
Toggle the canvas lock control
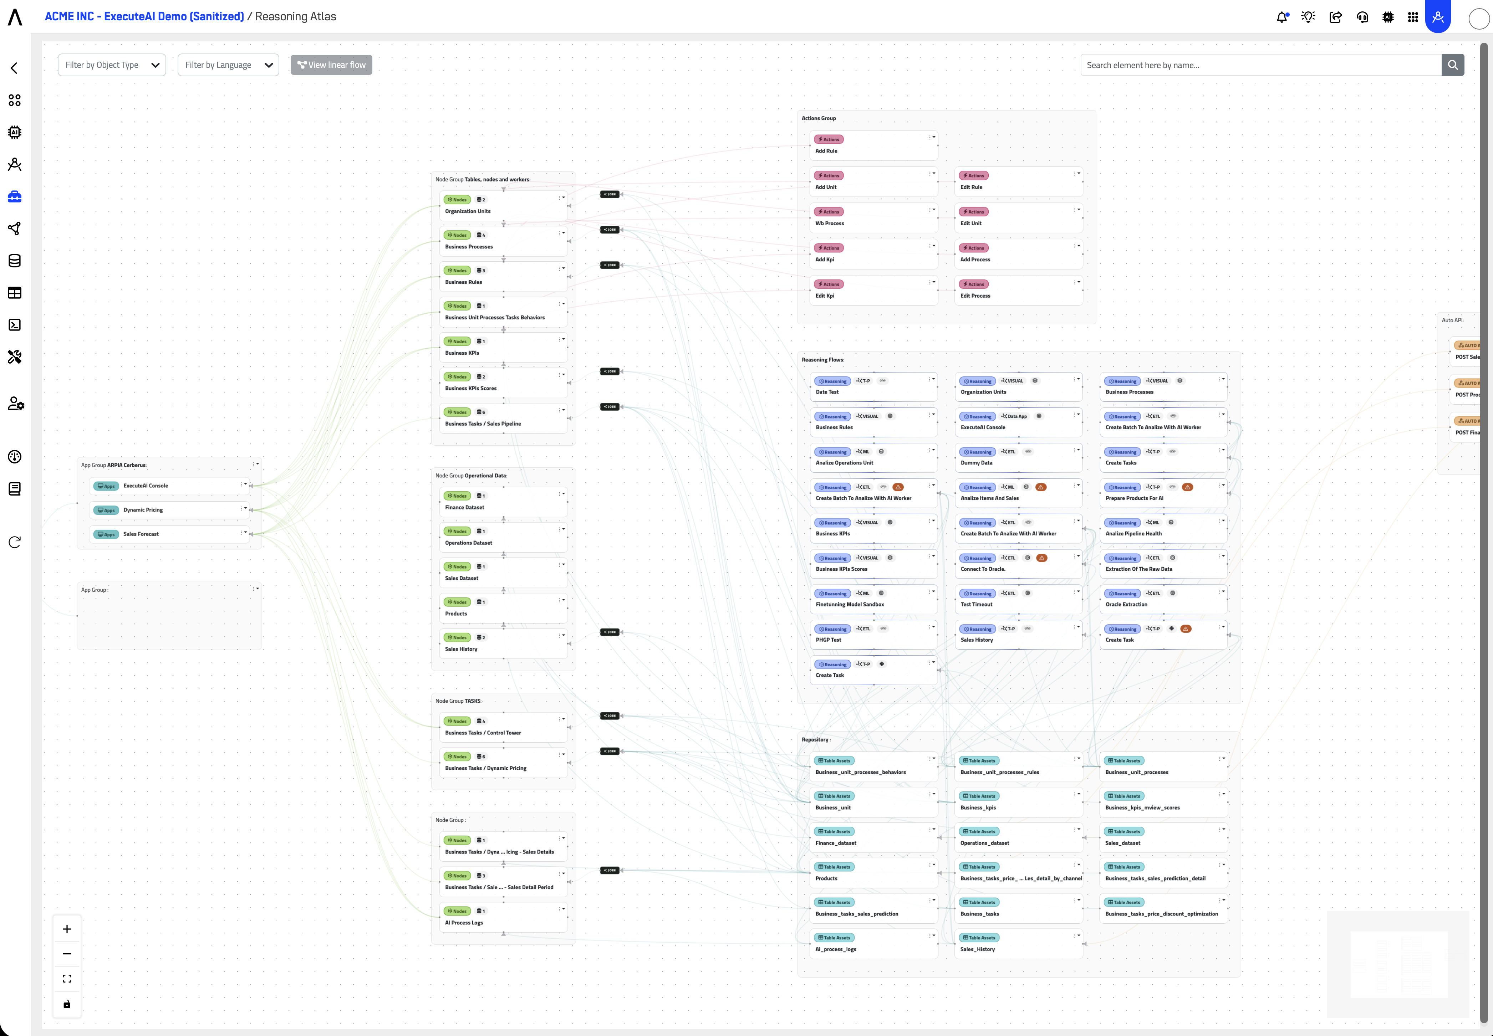pyautogui.click(x=67, y=1004)
